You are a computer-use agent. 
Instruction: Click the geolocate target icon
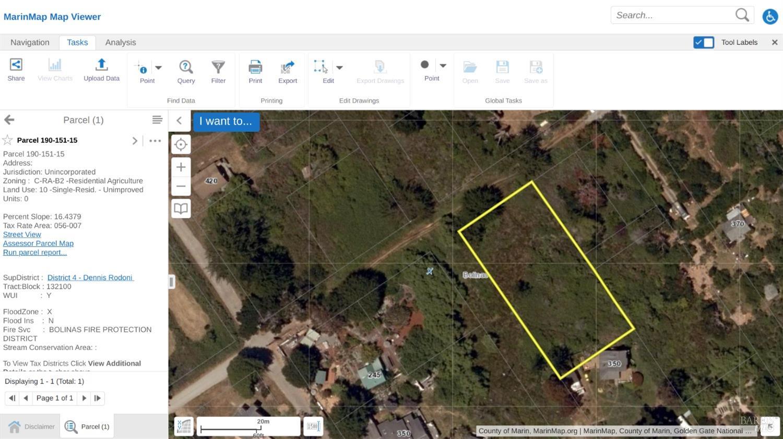click(181, 144)
